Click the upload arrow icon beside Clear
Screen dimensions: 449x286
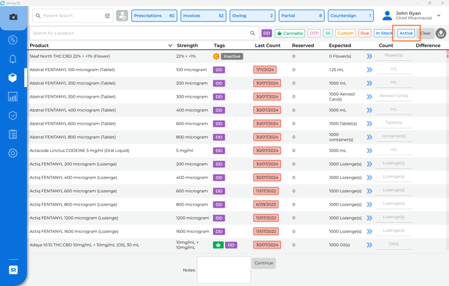tap(440, 33)
